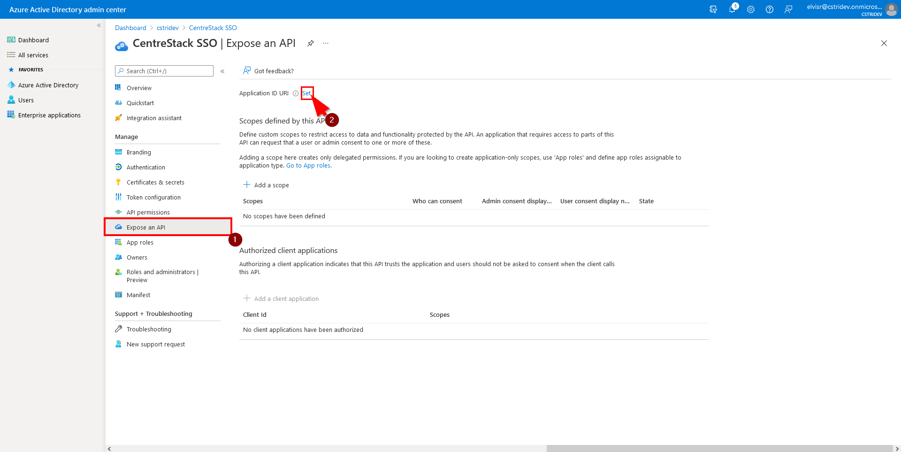This screenshot has height=452, width=901.
Task: Click the Set link for Application ID URI
Action: point(306,93)
